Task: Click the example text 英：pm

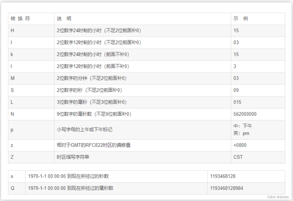Action: coord(241,133)
